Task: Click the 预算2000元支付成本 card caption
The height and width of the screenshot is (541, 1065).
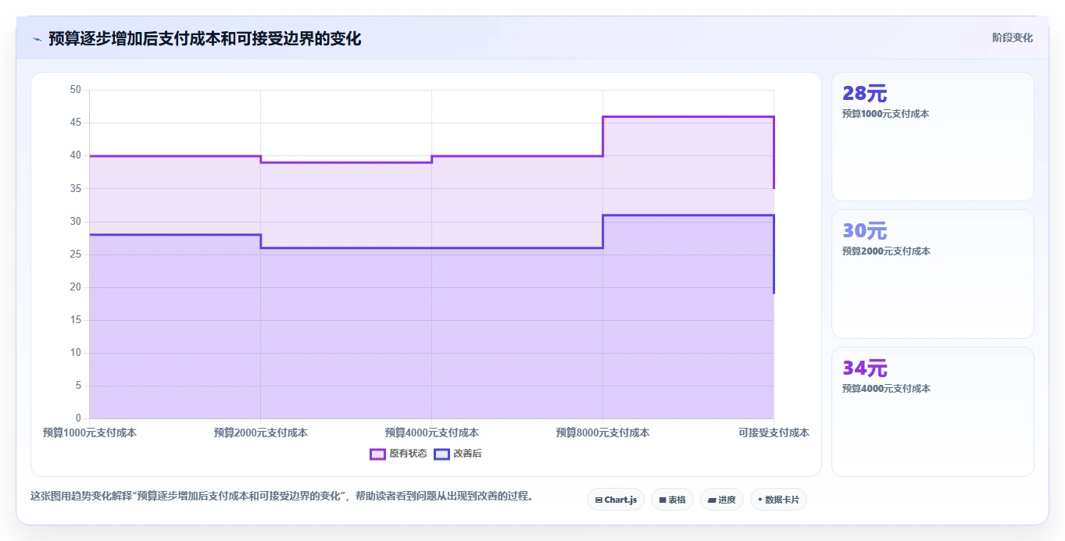Action: [x=886, y=251]
